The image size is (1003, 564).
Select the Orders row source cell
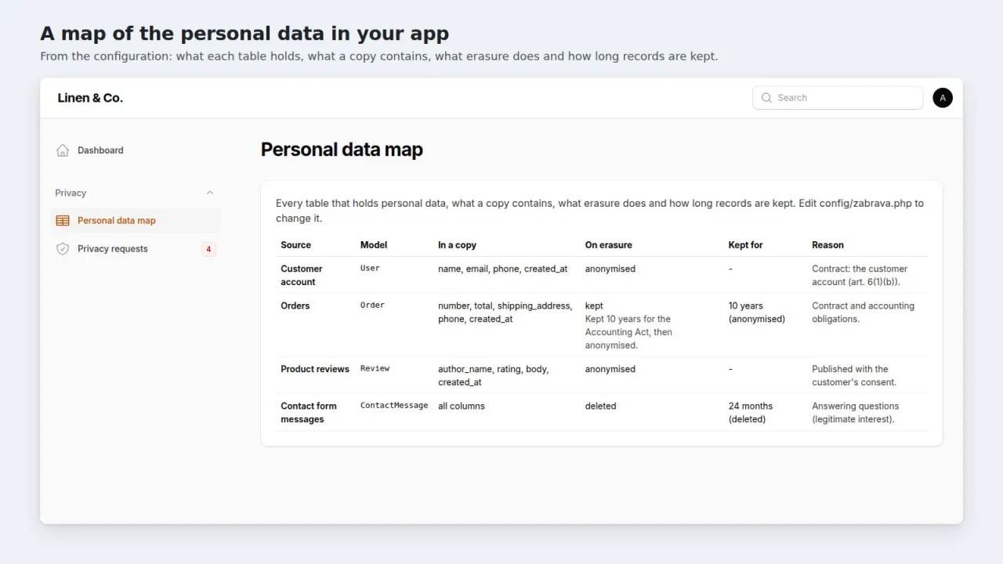(x=295, y=305)
